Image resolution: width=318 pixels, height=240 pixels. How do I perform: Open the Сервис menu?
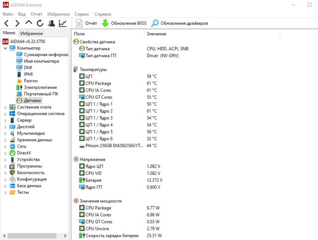point(81,14)
